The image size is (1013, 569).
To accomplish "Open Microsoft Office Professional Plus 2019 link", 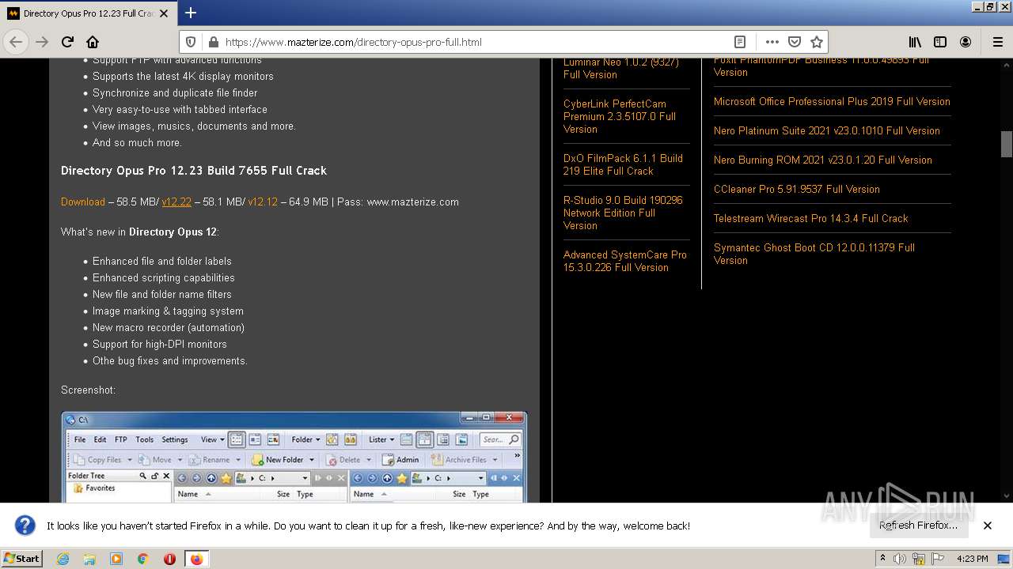I will [832, 101].
